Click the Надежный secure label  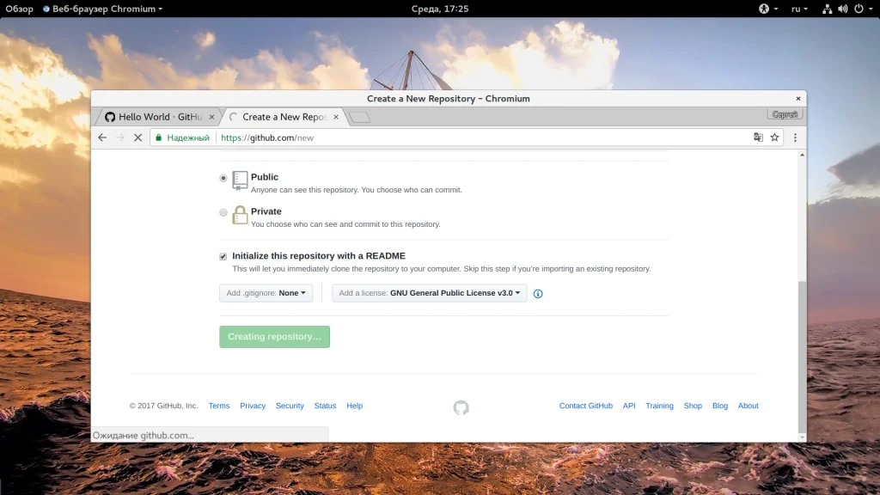coord(188,137)
